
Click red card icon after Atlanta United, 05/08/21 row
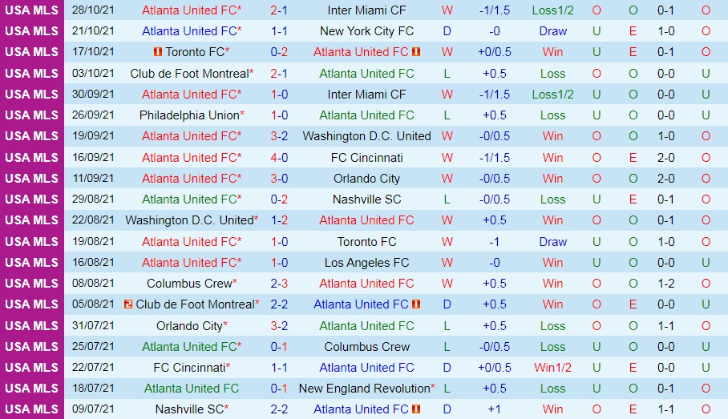(416, 304)
